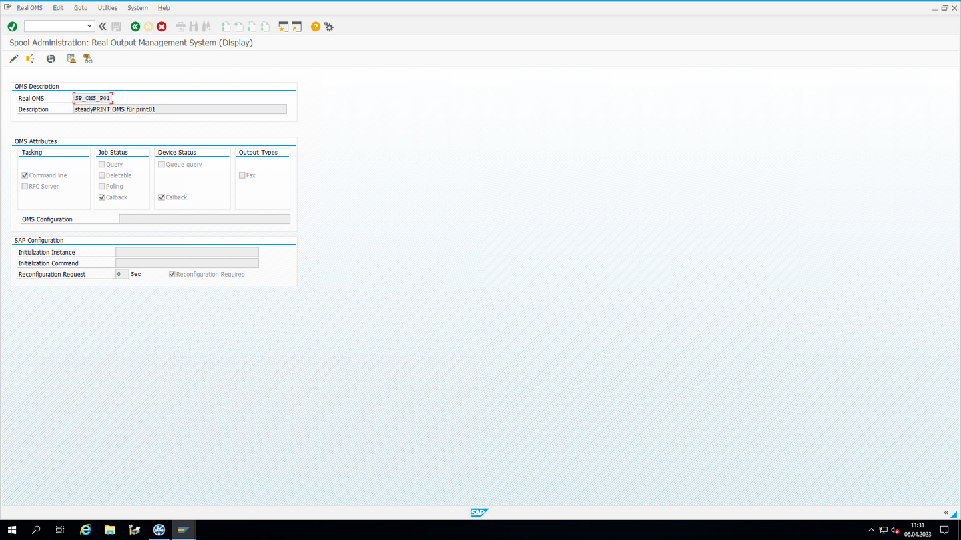The image size is (961, 540).
Task: Click the Save floppy disk icon
Action: click(117, 27)
